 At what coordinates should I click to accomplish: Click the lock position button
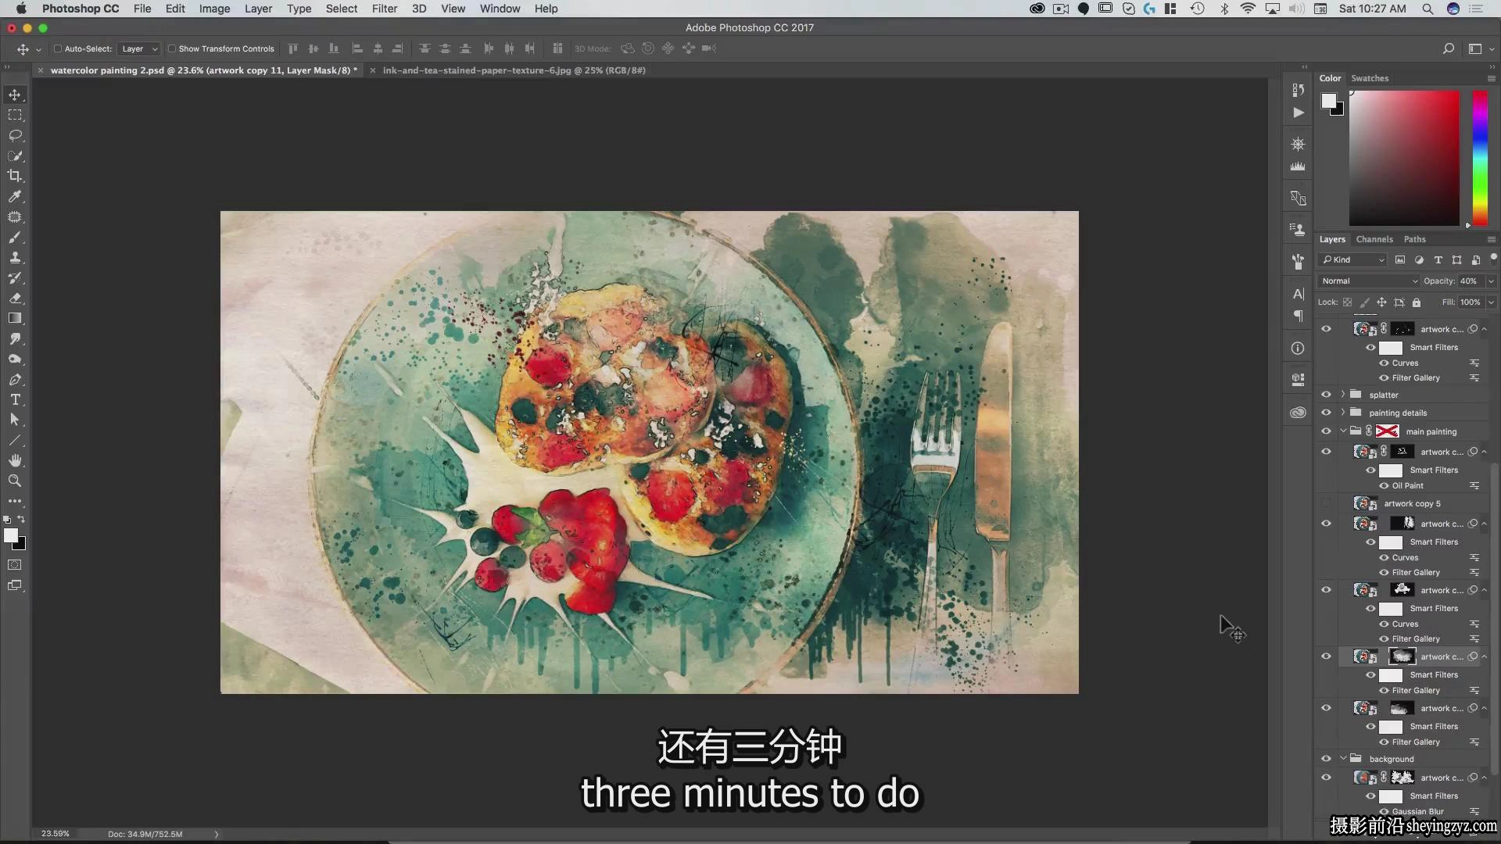tap(1381, 302)
